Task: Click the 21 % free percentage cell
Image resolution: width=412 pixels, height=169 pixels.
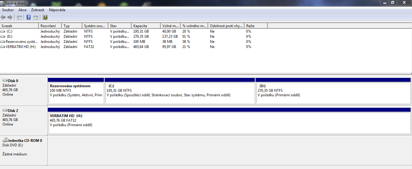Action: pos(186,47)
